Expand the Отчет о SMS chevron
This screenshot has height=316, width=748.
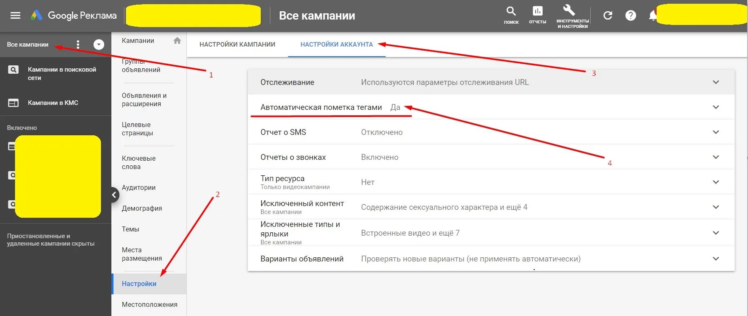[716, 132]
